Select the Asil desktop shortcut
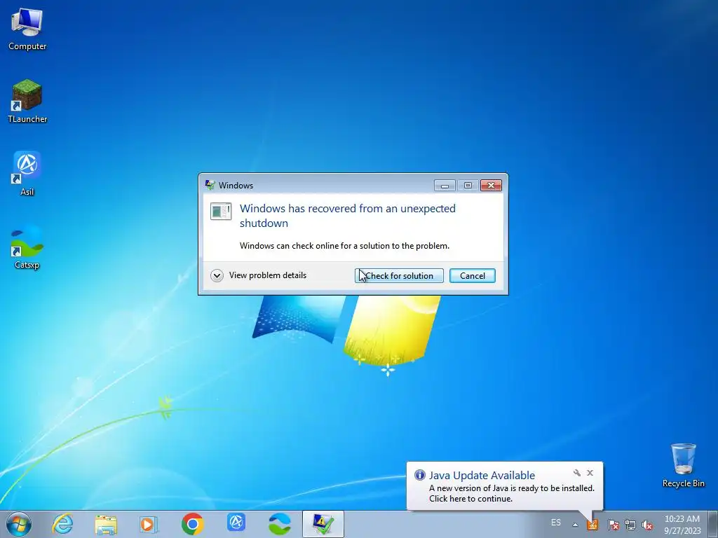718x538 pixels. tap(27, 174)
